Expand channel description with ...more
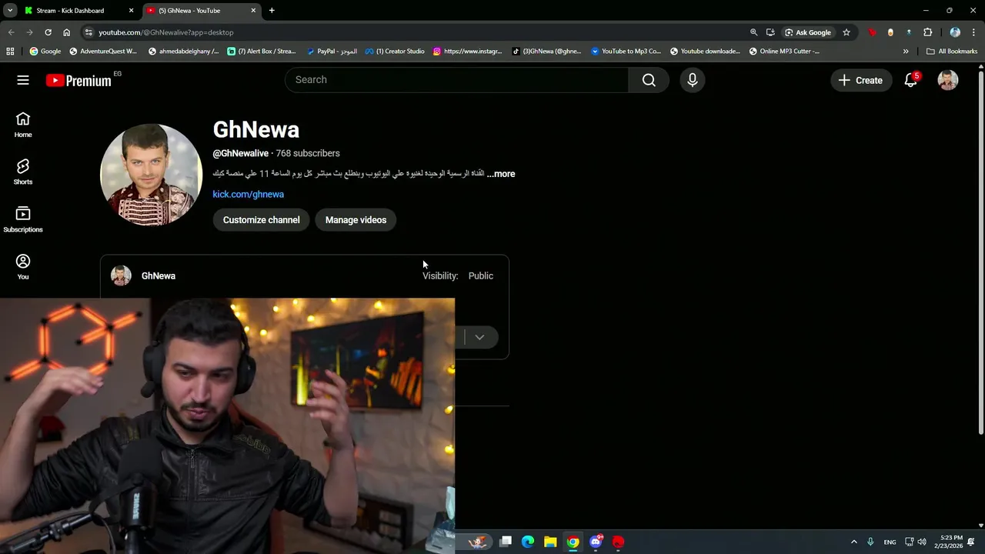 [x=501, y=174]
